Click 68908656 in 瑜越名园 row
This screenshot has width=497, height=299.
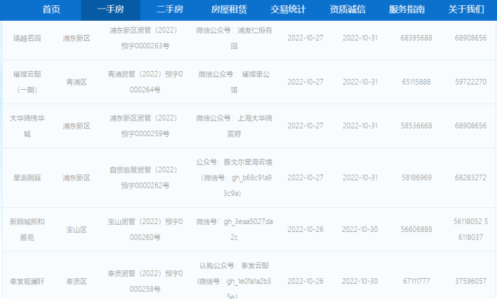click(x=471, y=38)
